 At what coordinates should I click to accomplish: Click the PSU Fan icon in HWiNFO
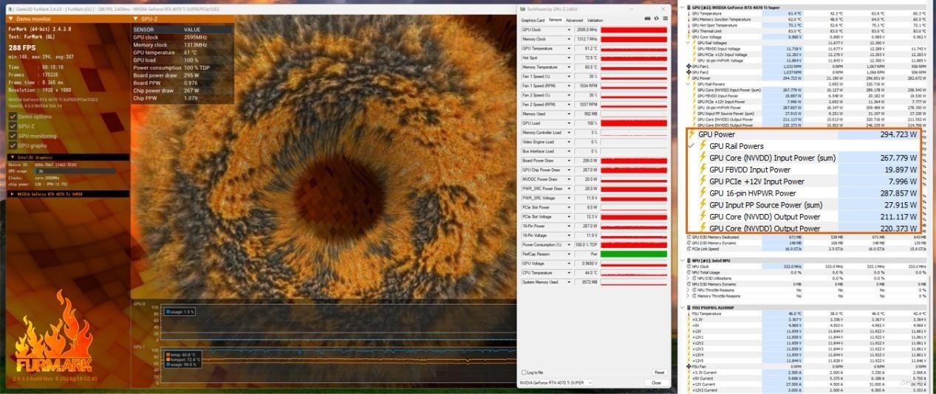tap(689, 365)
